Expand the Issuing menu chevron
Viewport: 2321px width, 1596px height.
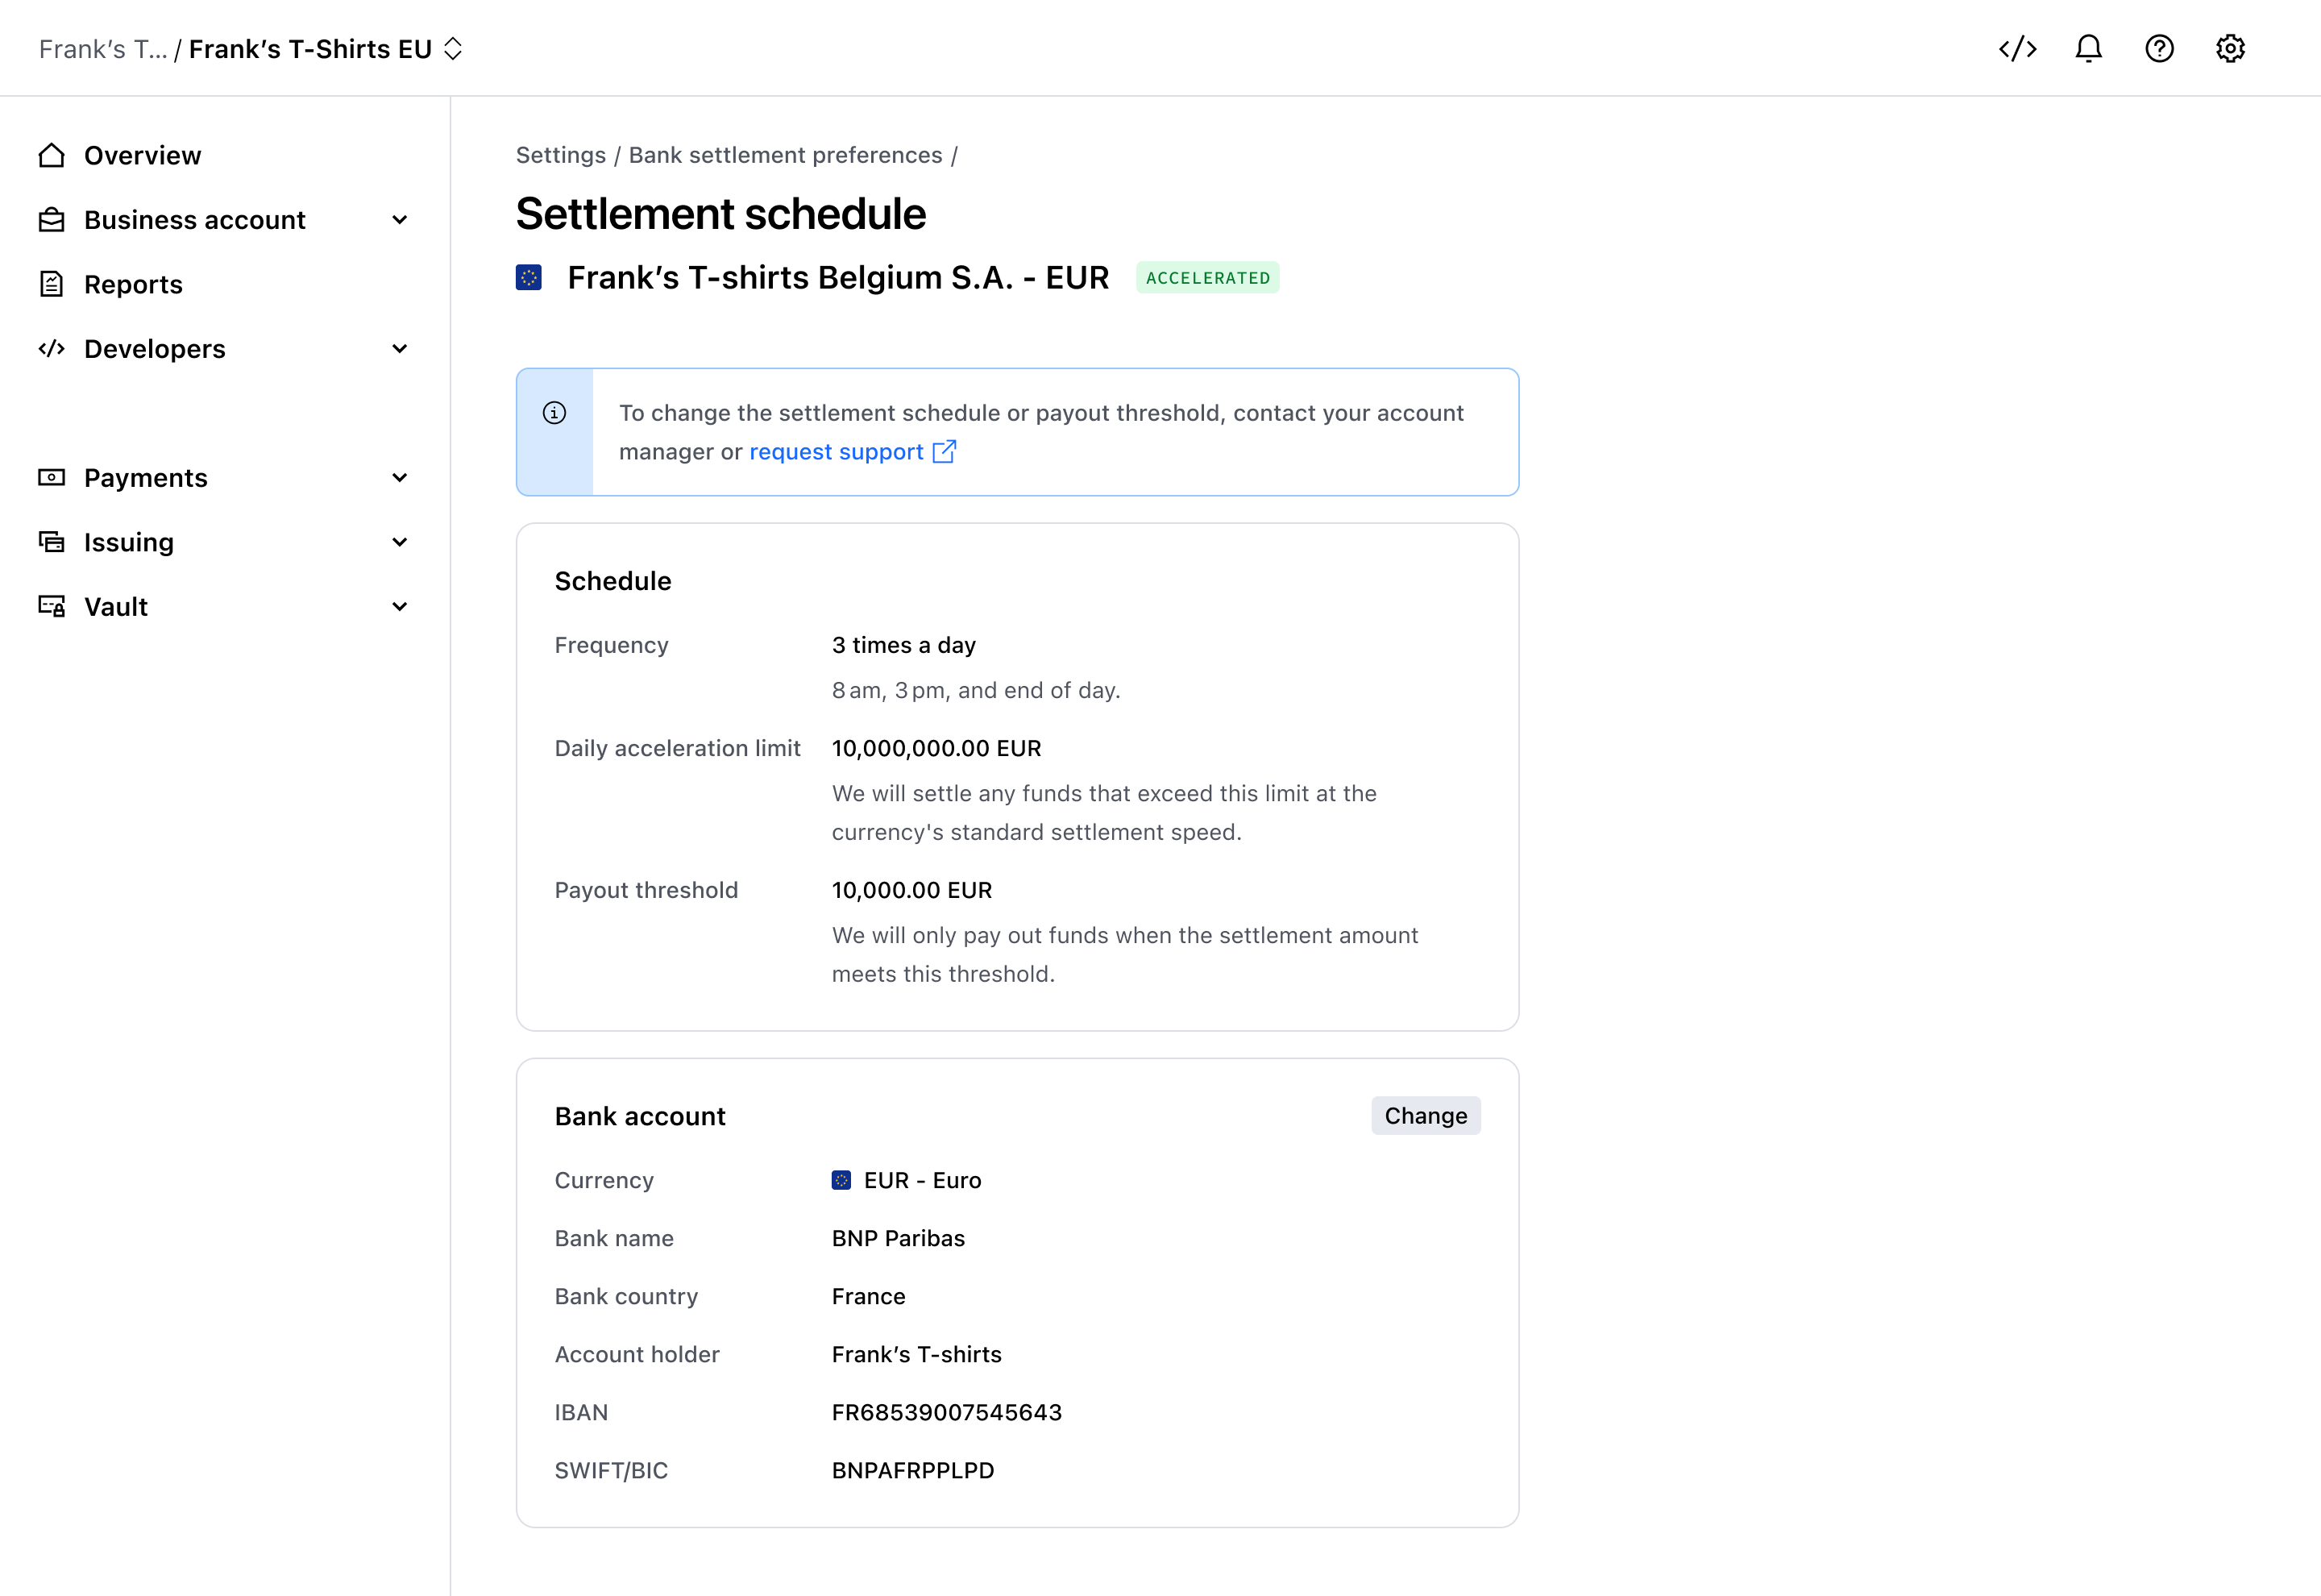click(x=400, y=542)
